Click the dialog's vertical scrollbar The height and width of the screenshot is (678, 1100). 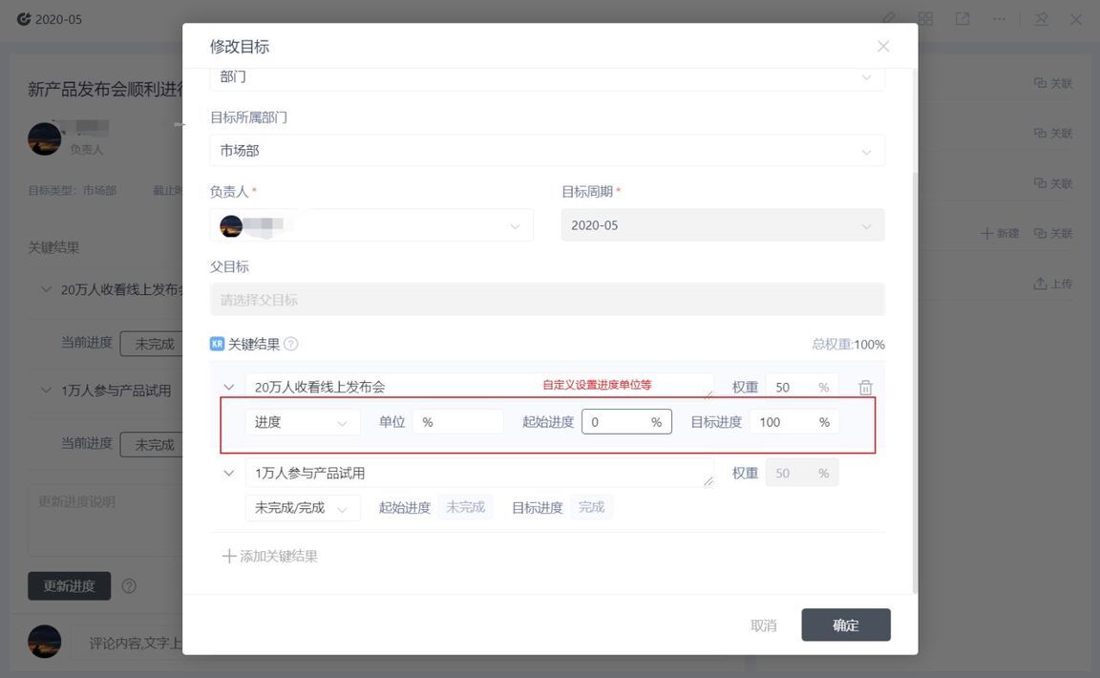pos(914,383)
